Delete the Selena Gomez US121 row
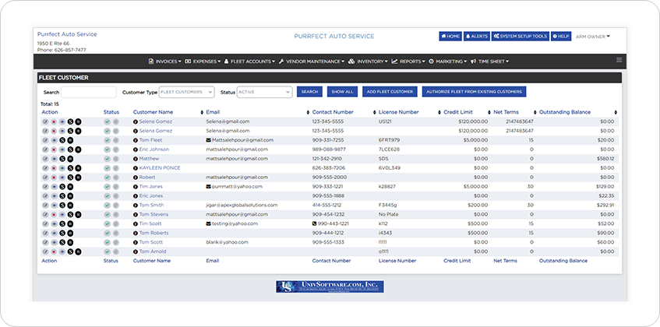The height and width of the screenshot is (327, 660). pyautogui.click(x=54, y=121)
